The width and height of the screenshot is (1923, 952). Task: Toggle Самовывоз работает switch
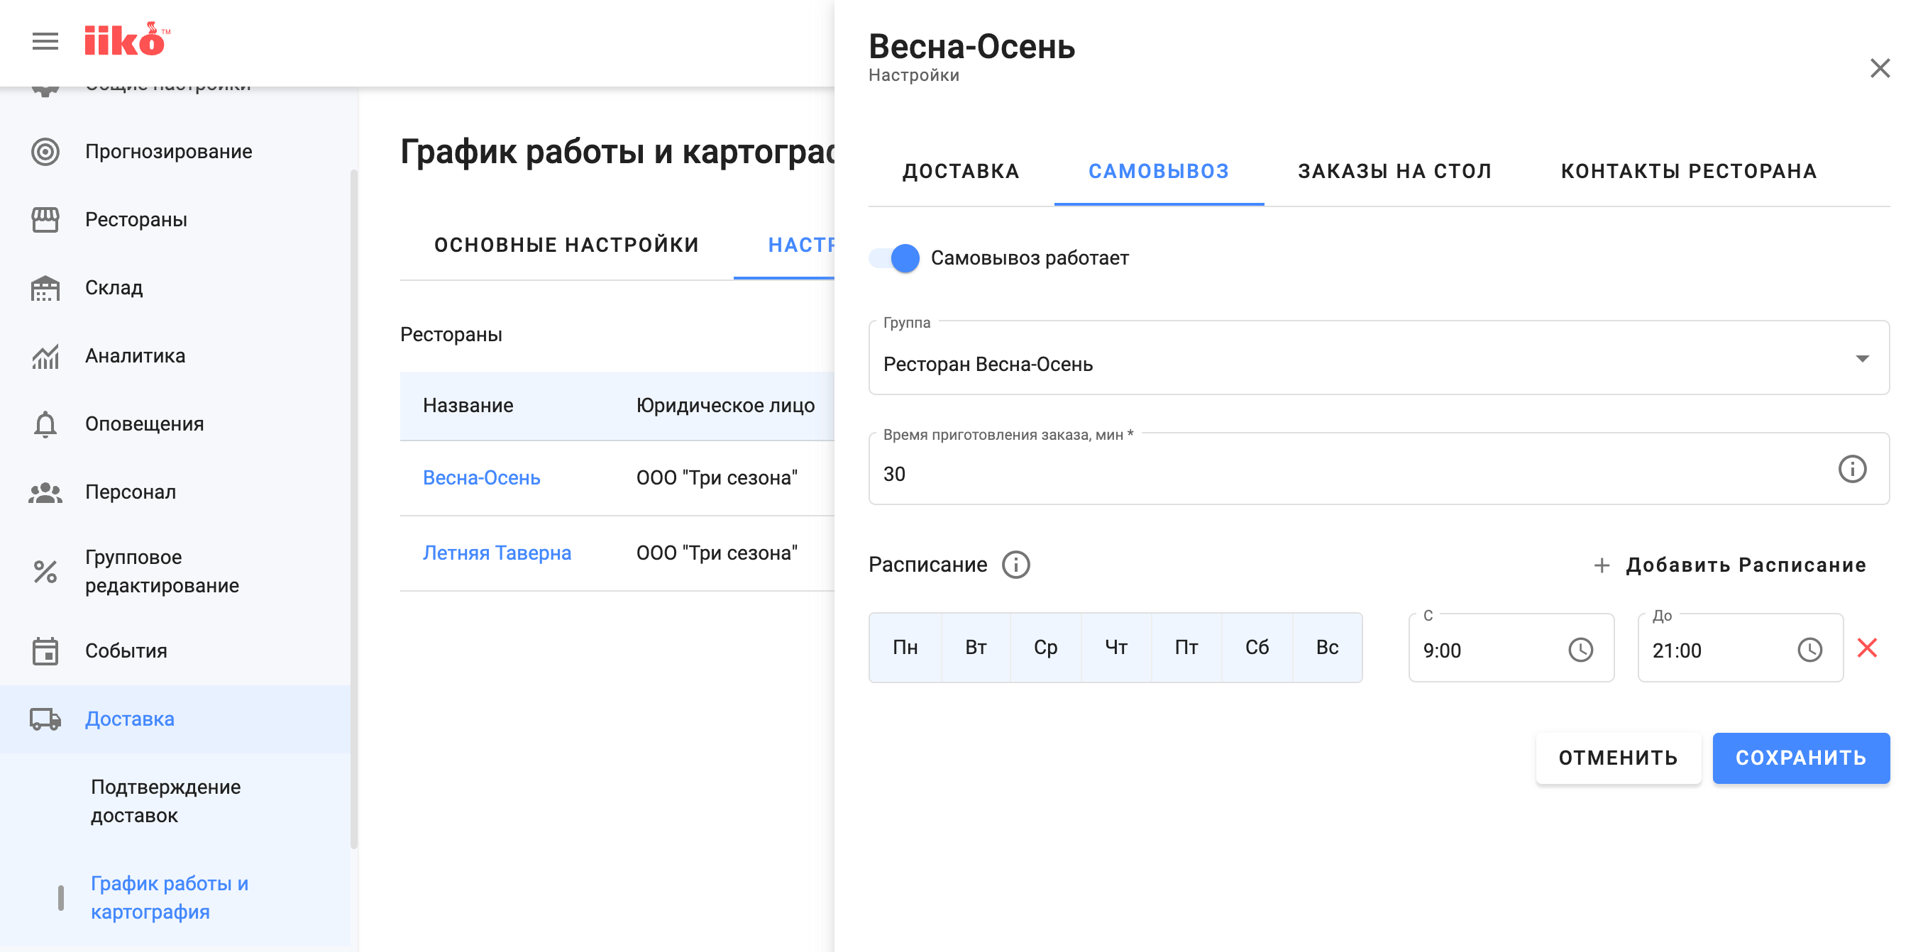[894, 258]
